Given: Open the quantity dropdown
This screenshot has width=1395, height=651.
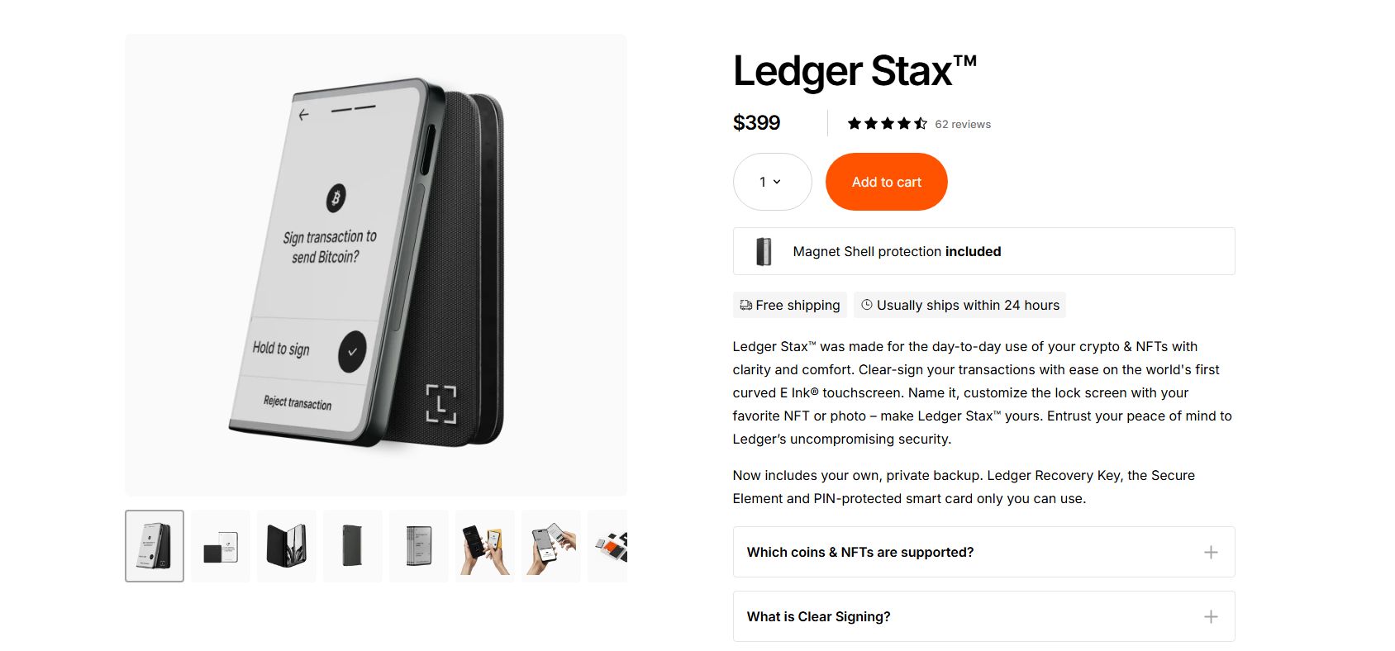Looking at the screenshot, I should pos(772,182).
